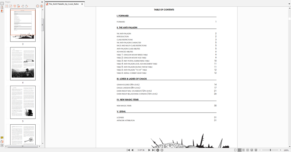This screenshot has width=291, height=152.
Task: Go to the next page
Action: point(149,150)
